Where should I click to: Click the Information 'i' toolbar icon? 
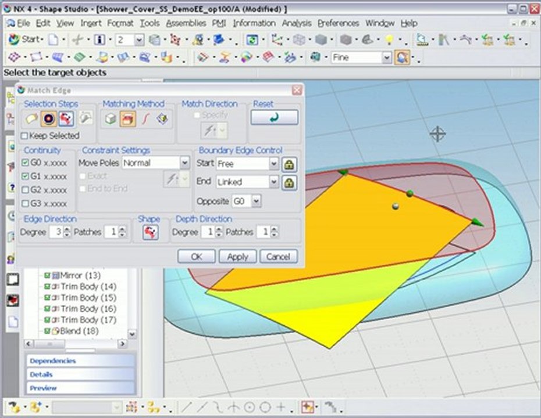tap(99, 40)
